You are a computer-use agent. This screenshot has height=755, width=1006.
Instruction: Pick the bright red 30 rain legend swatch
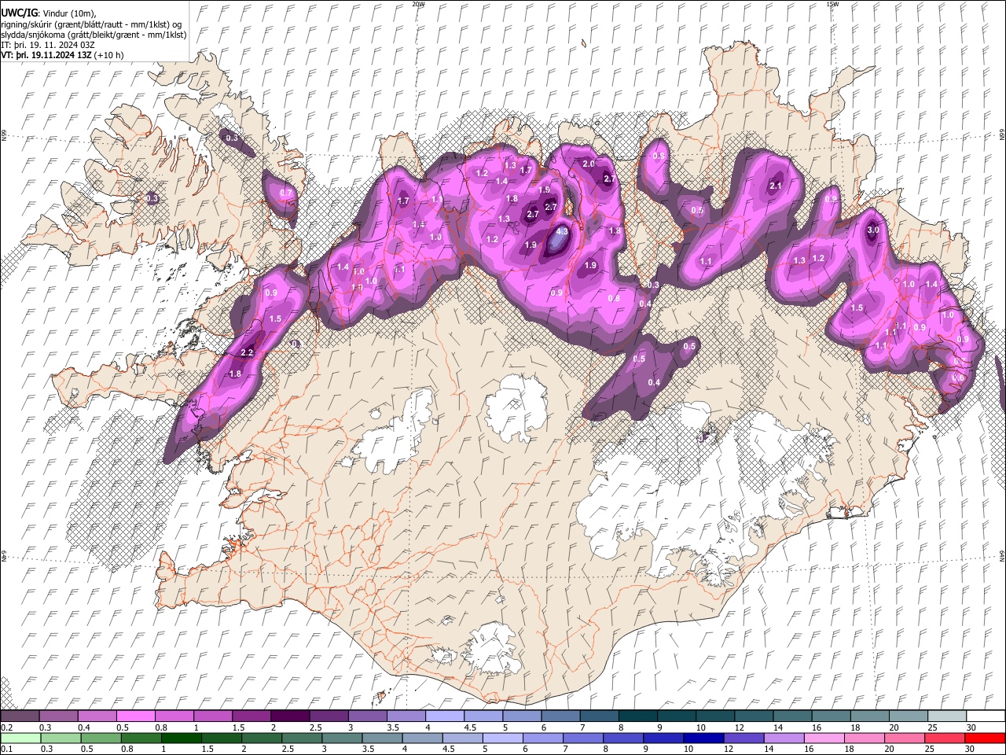point(984,738)
